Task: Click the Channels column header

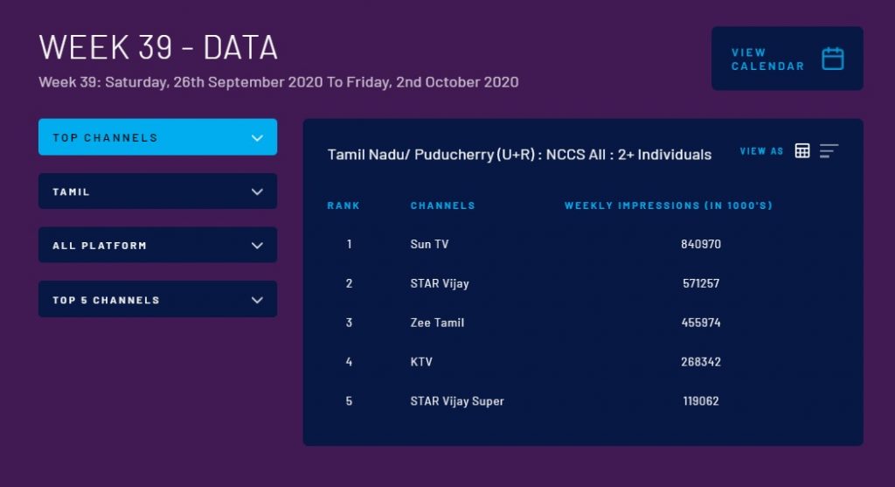Action: point(442,205)
